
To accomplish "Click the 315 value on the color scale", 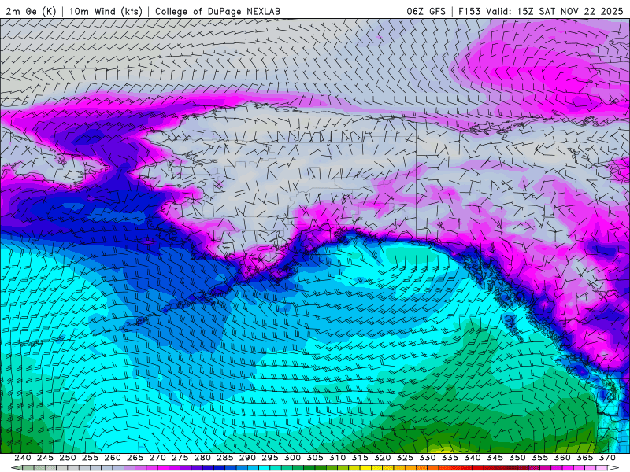I will [x=360, y=458].
